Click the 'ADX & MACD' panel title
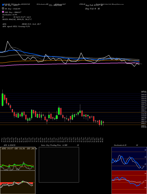 click(x=9, y=145)
